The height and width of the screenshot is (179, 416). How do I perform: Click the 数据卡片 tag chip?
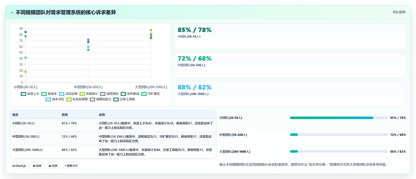coord(71,166)
